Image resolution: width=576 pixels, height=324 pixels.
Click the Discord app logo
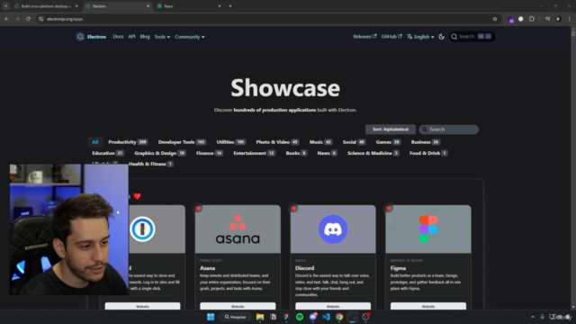click(333, 229)
